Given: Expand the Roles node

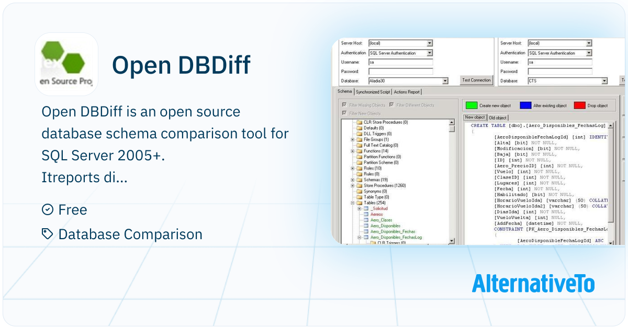Looking at the screenshot, I should [x=353, y=168].
